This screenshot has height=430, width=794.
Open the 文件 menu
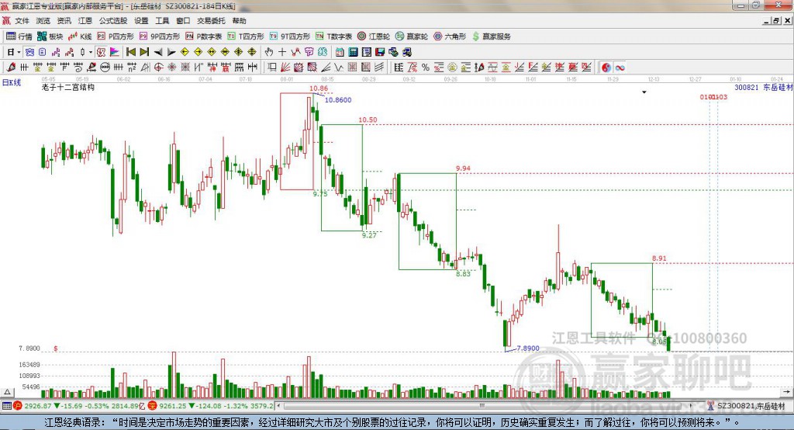[22, 21]
